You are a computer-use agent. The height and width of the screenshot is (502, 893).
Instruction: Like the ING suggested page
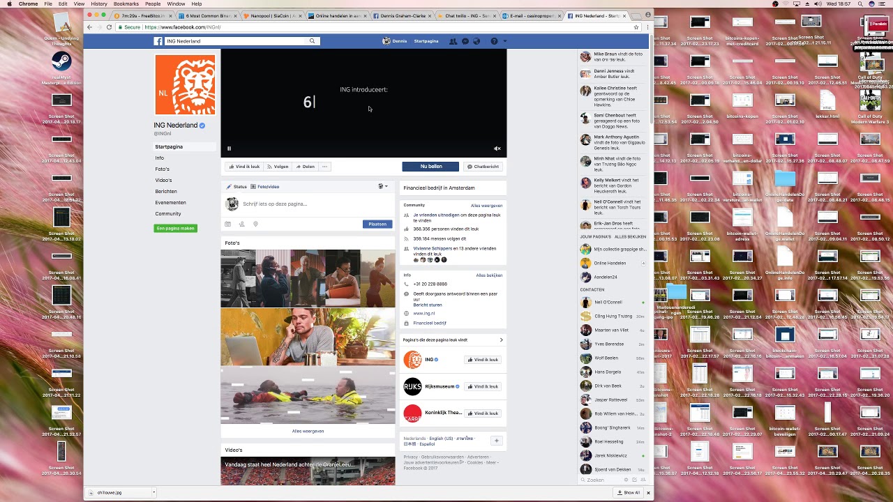[x=483, y=360]
